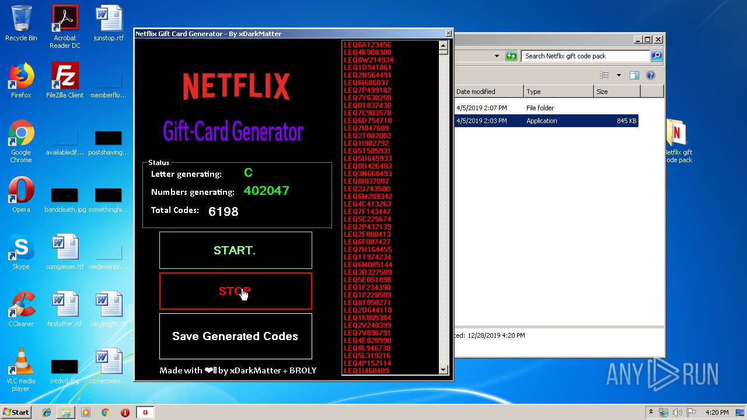747x420 pixels.
Task: Open the Windows Start menu
Action: [x=16, y=412]
